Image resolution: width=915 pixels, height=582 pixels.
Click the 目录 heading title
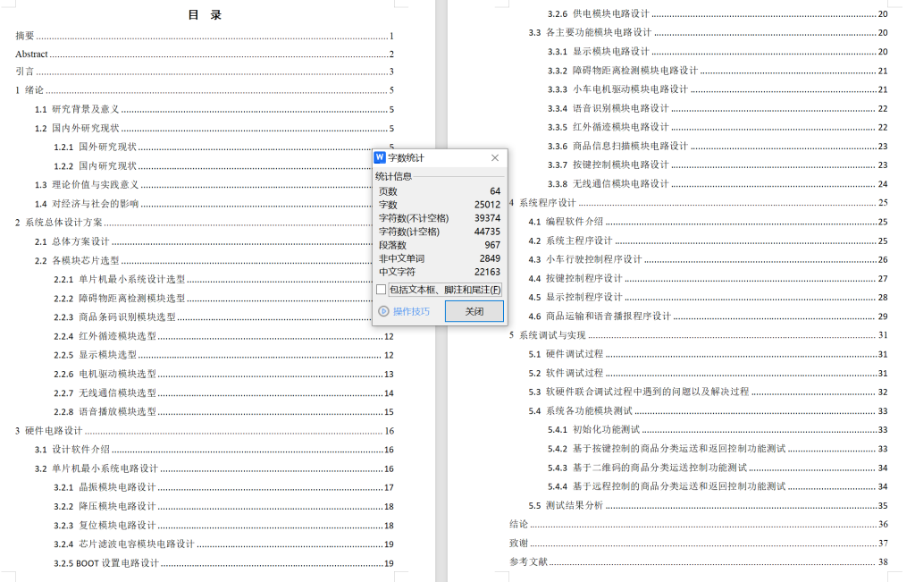[x=206, y=14]
